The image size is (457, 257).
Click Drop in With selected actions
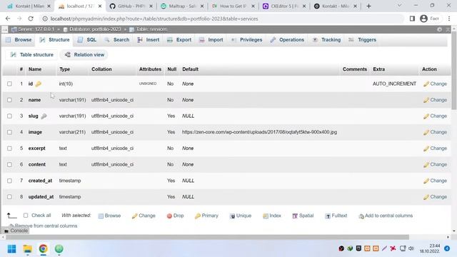point(175,216)
